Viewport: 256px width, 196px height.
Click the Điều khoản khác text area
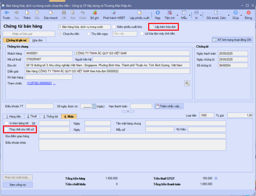point(132,145)
